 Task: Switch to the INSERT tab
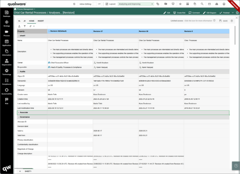pyautogui.click(x=41, y=21)
